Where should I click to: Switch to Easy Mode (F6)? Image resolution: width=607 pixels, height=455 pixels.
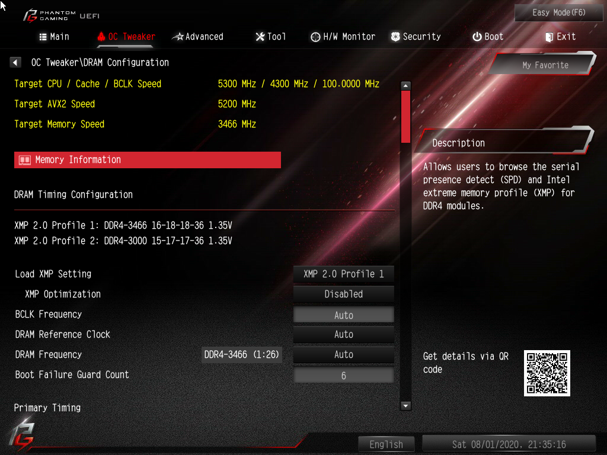tap(558, 13)
